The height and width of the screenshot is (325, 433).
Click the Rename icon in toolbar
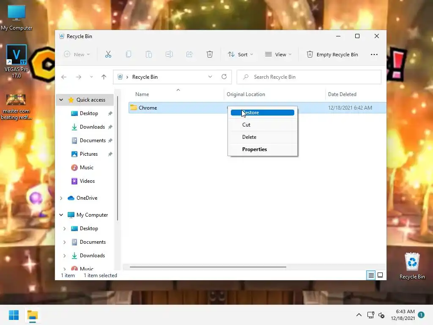[169, 55]
